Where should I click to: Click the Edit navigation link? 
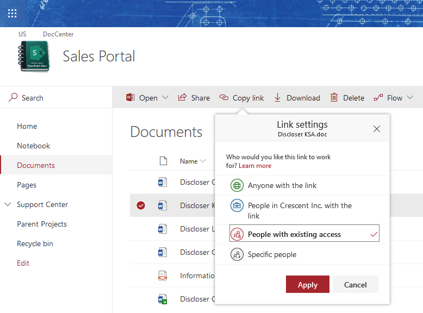pos(23,263)
